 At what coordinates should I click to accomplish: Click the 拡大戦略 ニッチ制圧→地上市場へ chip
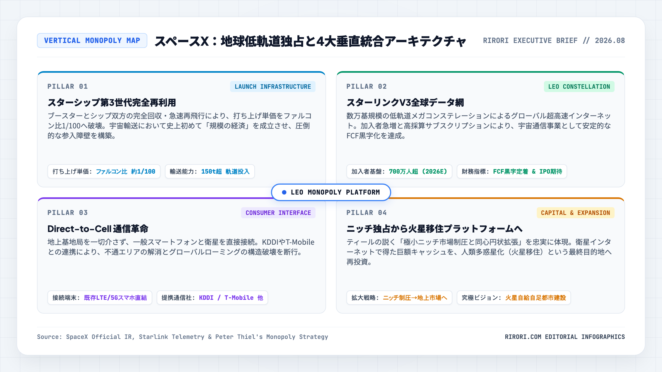[399, 298]
